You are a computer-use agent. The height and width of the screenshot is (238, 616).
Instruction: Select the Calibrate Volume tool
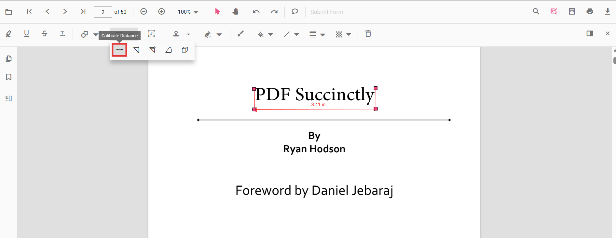pos(185,50)
